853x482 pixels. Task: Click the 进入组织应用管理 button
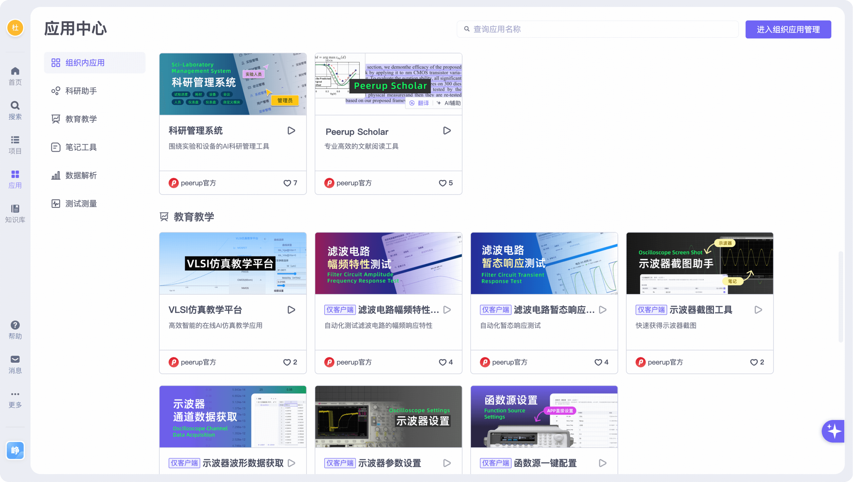pos(788,29)
